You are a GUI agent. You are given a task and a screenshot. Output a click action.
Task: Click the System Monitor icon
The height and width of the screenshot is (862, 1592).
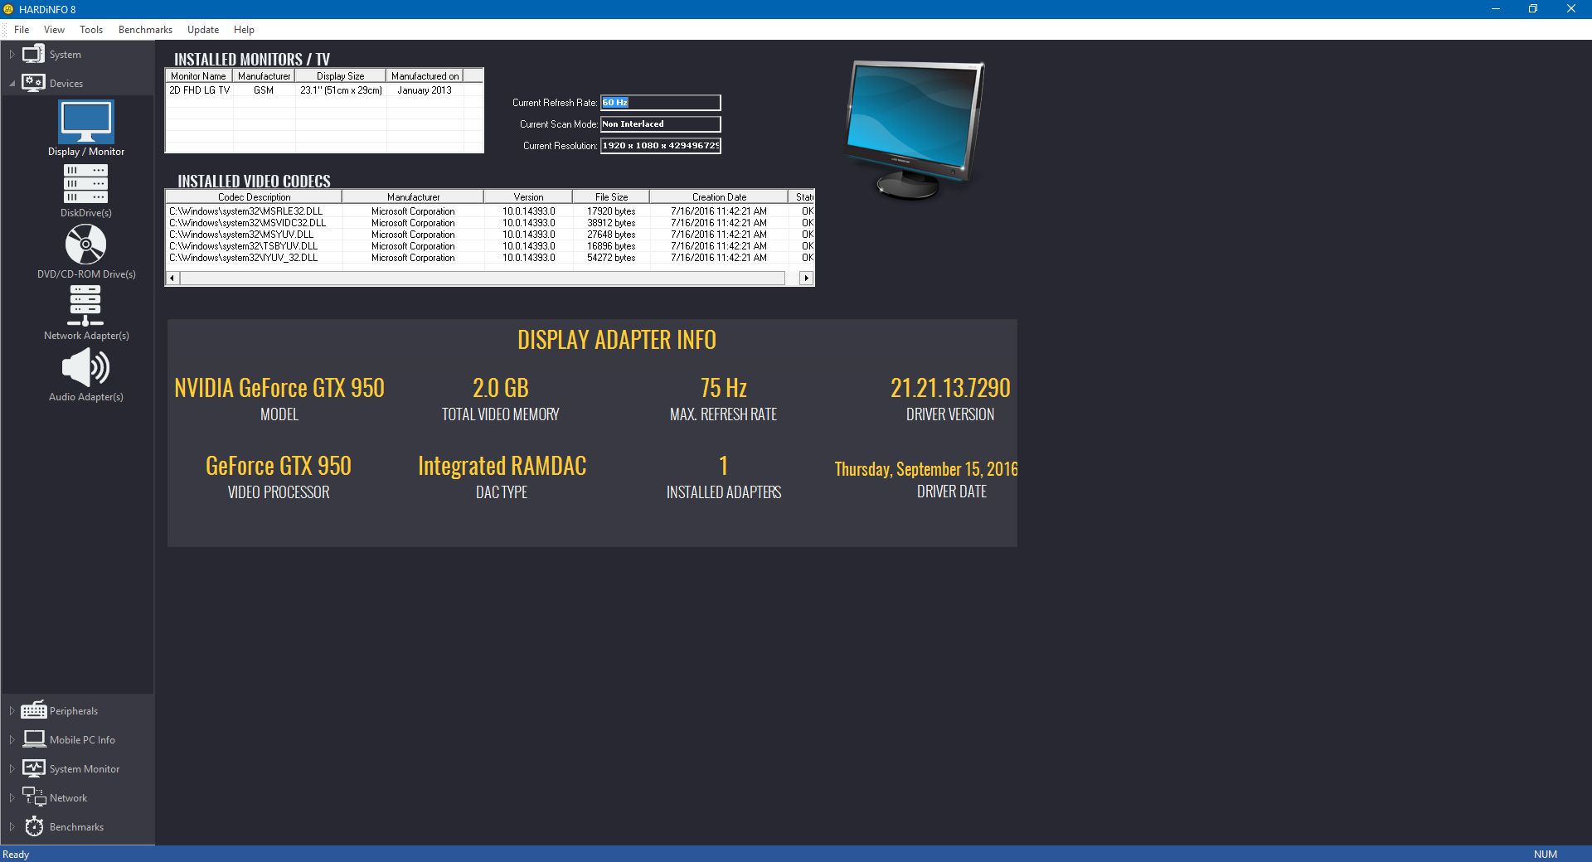click(x=34, y=768)
